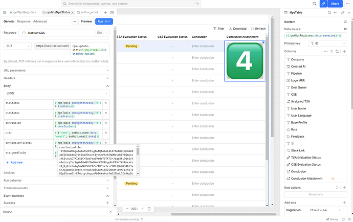Toggle mobile layout view icon
The image size is (353, 222).
149,209
